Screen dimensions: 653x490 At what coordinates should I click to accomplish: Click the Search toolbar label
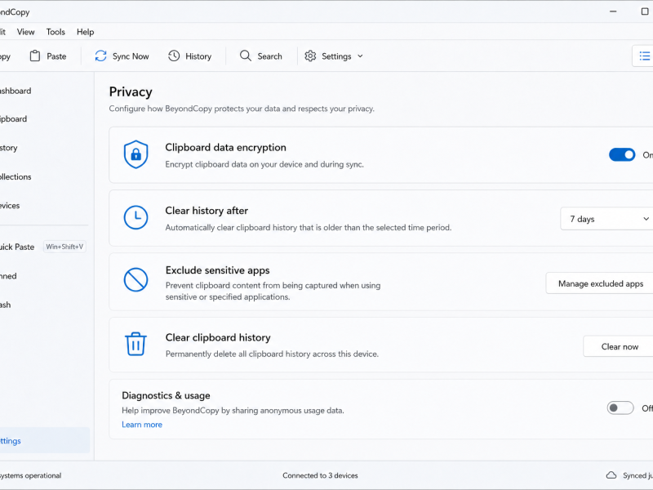point(269,56)
